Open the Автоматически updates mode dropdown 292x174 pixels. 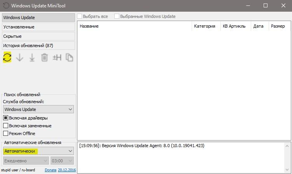pos(38,151)
